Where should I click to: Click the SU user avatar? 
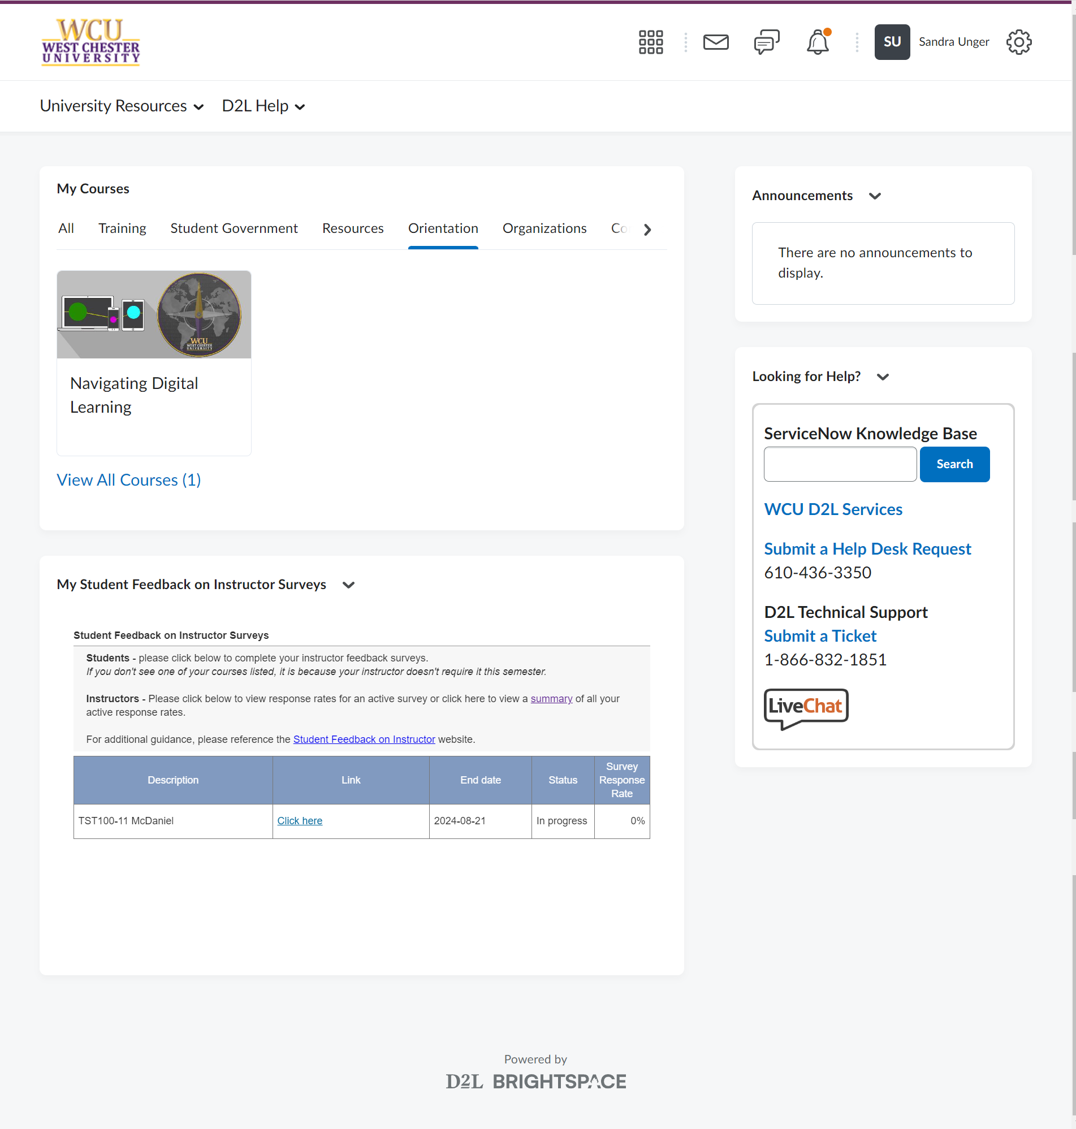pyautogui.click(x=891, y=42)
